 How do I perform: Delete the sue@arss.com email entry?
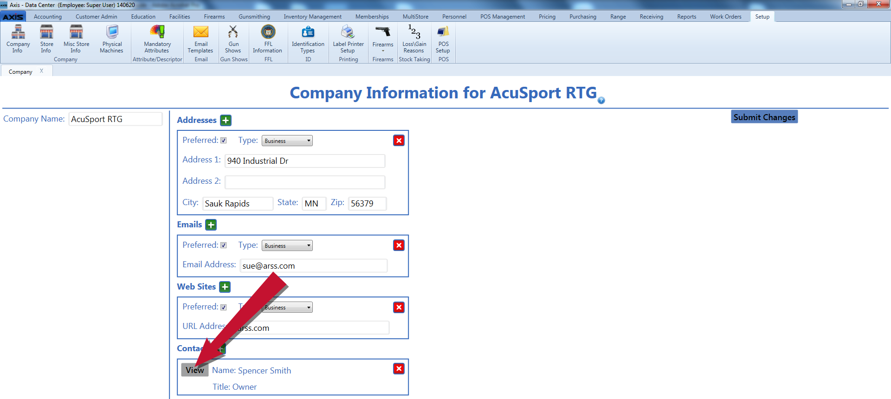coord(399,245)
